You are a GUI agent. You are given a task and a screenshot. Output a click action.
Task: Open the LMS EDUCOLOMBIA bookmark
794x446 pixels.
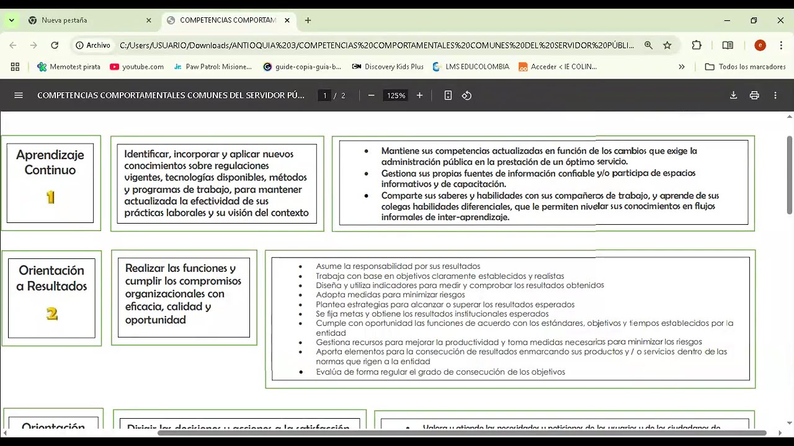tap(471, 66)
